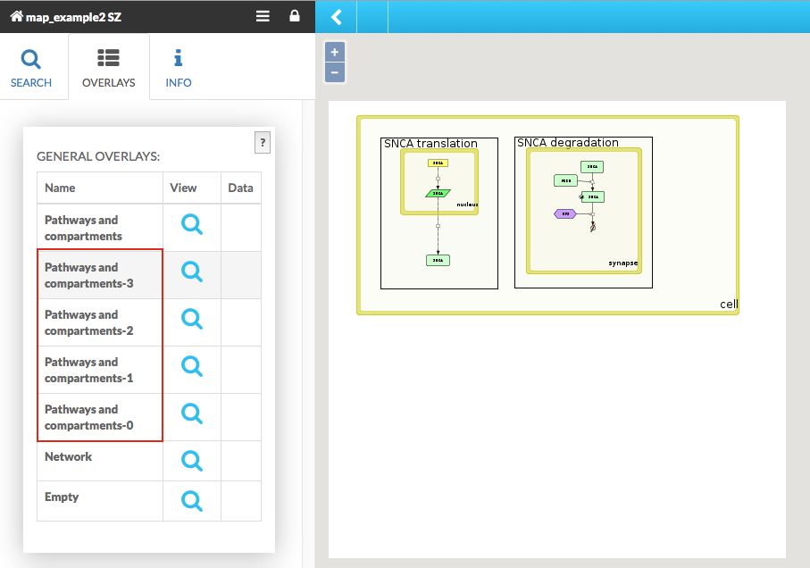View the Pathways and compartments-2 overlay
The height and width of the screenshot is (568, 810).
pos(192,319)
